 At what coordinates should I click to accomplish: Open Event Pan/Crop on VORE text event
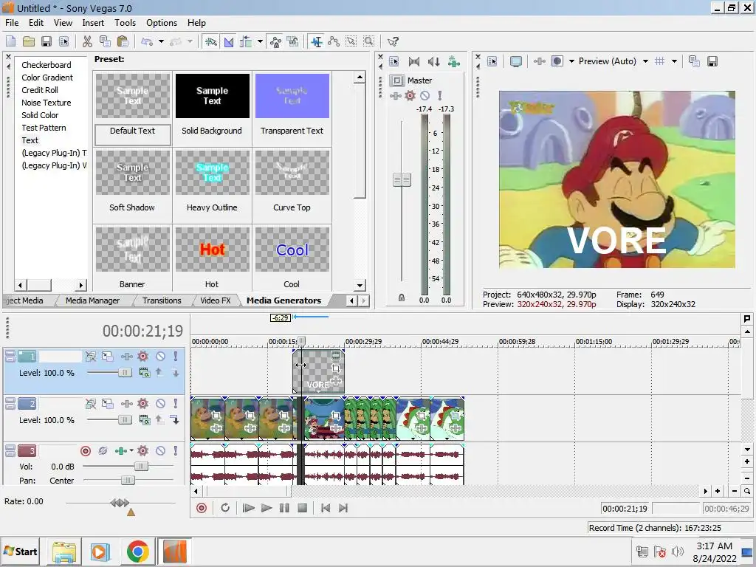(336, 368)
